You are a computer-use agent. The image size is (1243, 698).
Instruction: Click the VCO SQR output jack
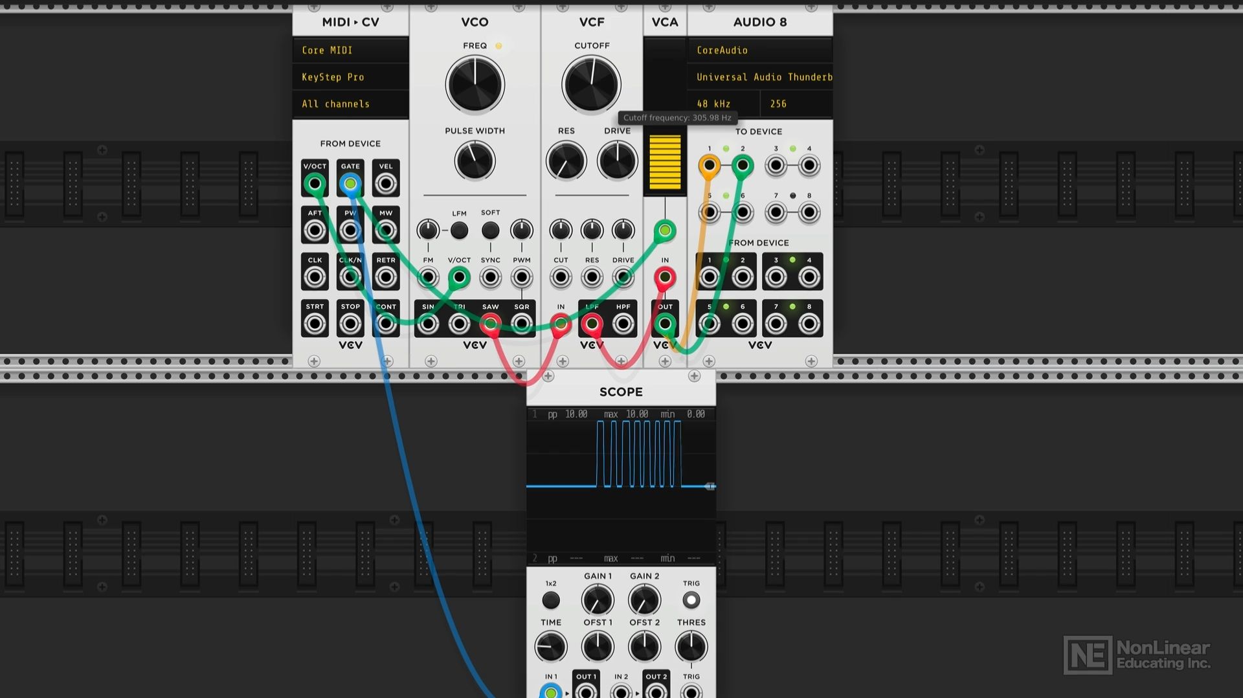point(522,324)
